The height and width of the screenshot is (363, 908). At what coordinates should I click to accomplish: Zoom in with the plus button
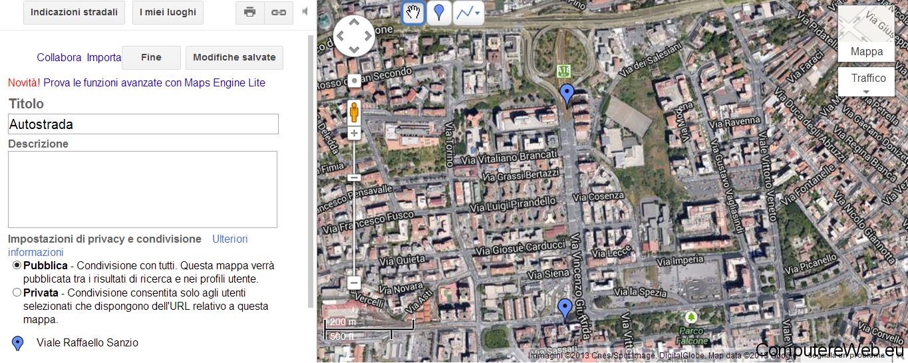tap(354, 133)
